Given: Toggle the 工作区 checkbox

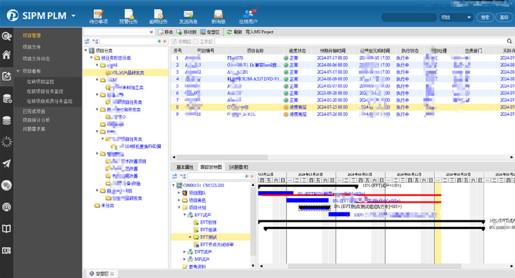Looking at the screenshot, I should 196,42.
